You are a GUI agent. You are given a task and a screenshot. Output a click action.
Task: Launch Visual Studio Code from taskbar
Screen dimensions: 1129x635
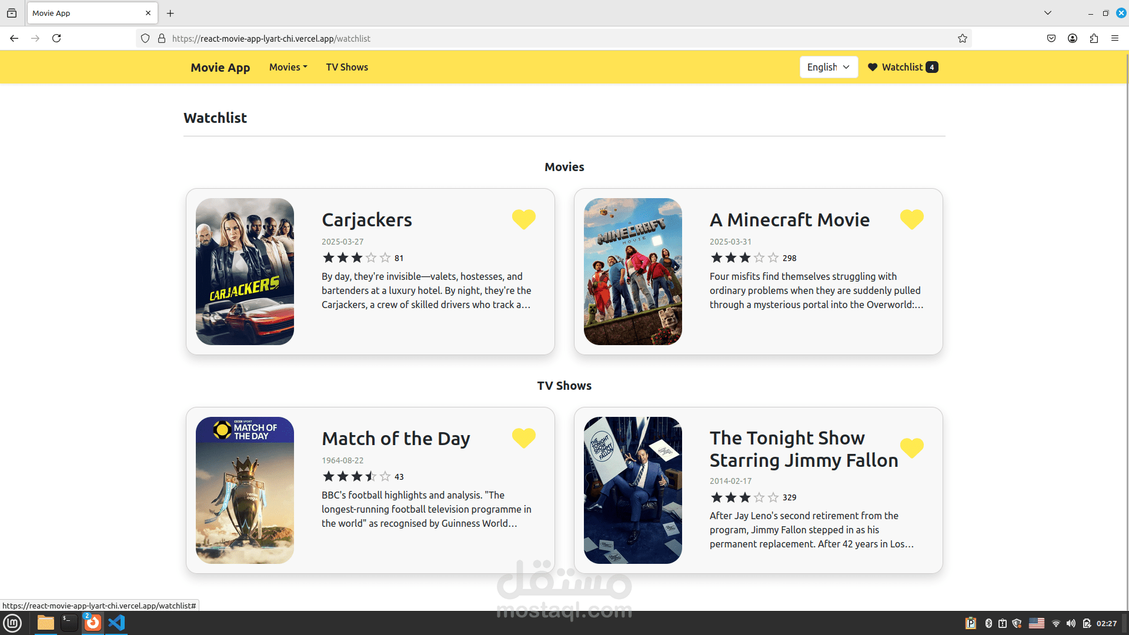[116, 623]
